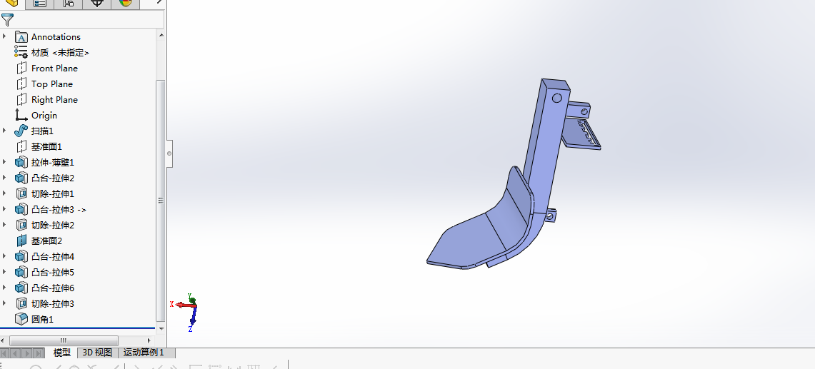Select the Origin icon in tree
This screenshot has height=369, width=815.
21,116
